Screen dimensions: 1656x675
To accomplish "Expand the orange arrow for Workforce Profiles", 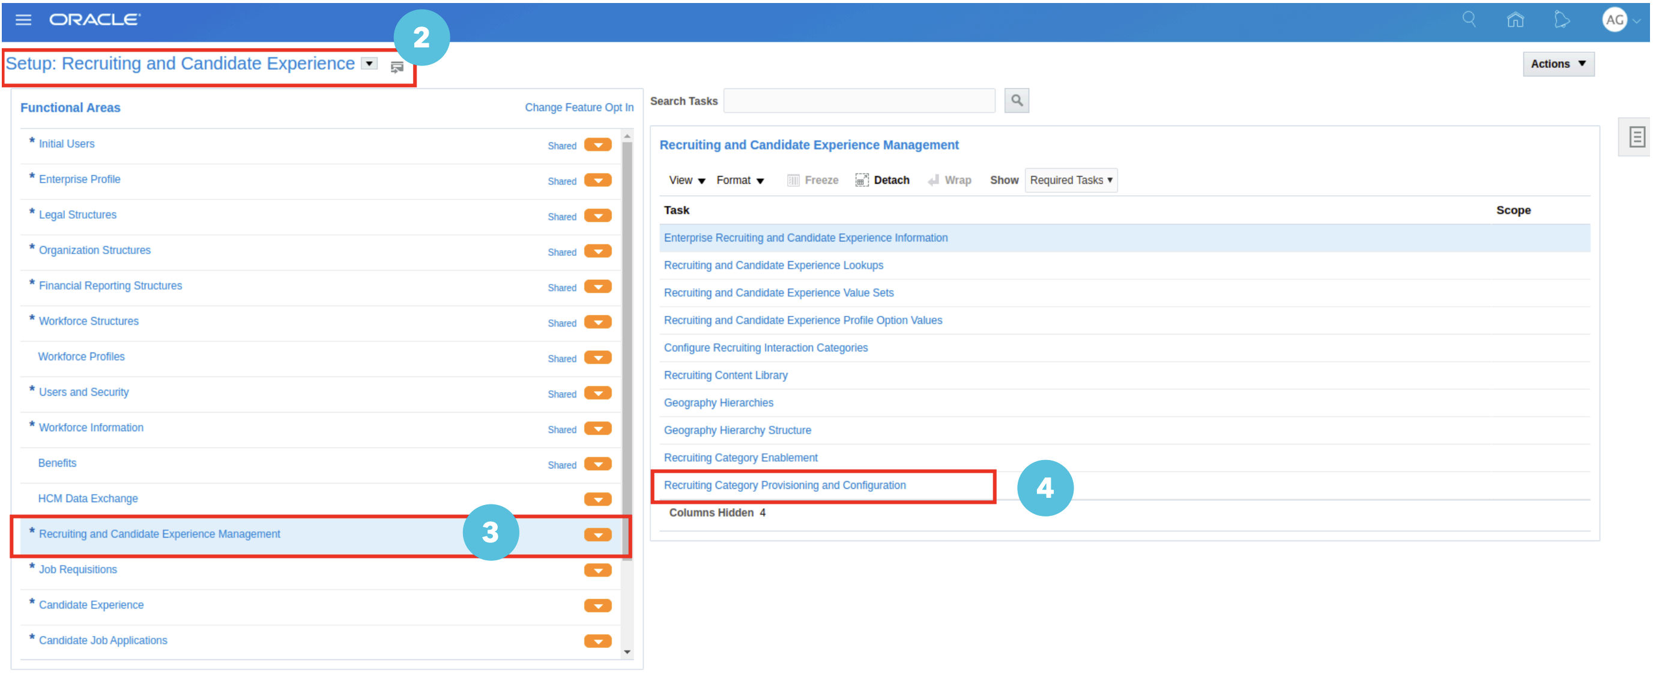I will [598, 358].
